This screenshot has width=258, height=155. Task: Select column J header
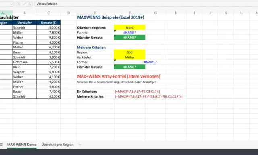click(210, 13)
